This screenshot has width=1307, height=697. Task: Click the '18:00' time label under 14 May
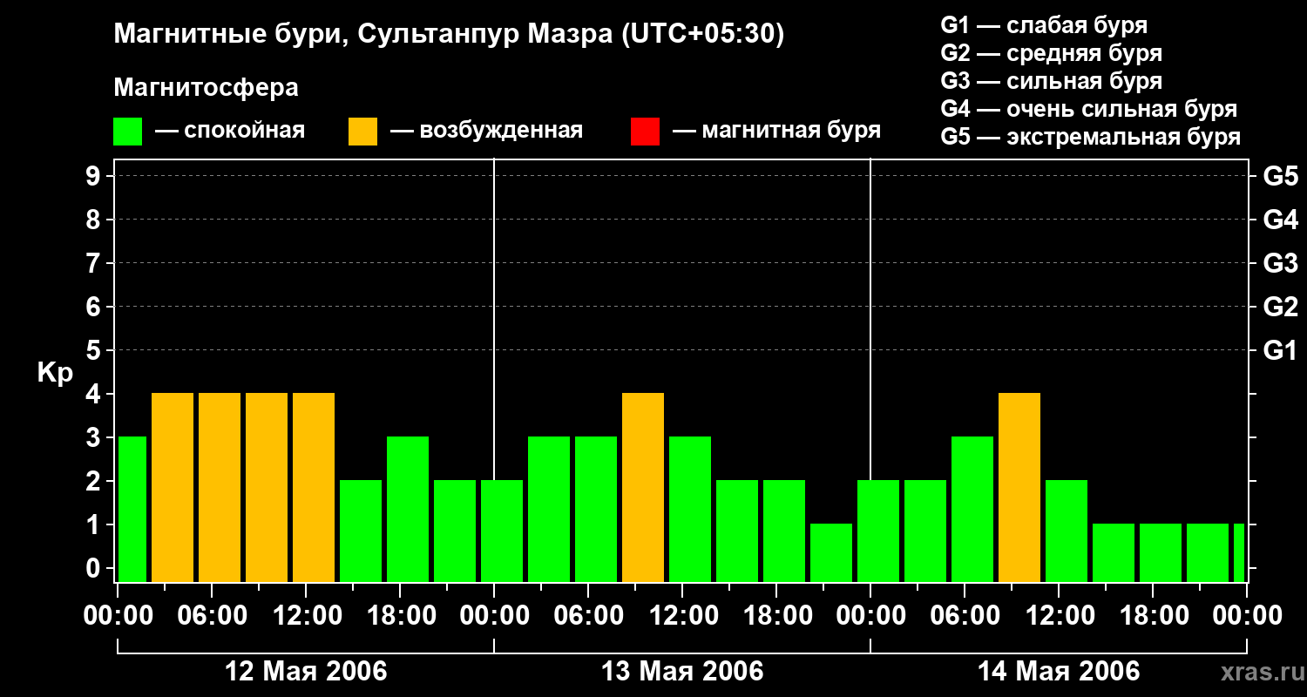(1153, 616)
